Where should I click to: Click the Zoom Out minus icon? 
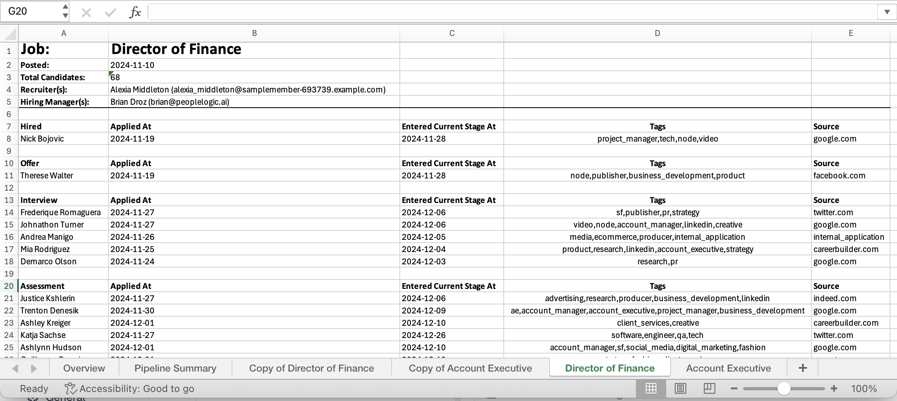(x=734, y=388)
